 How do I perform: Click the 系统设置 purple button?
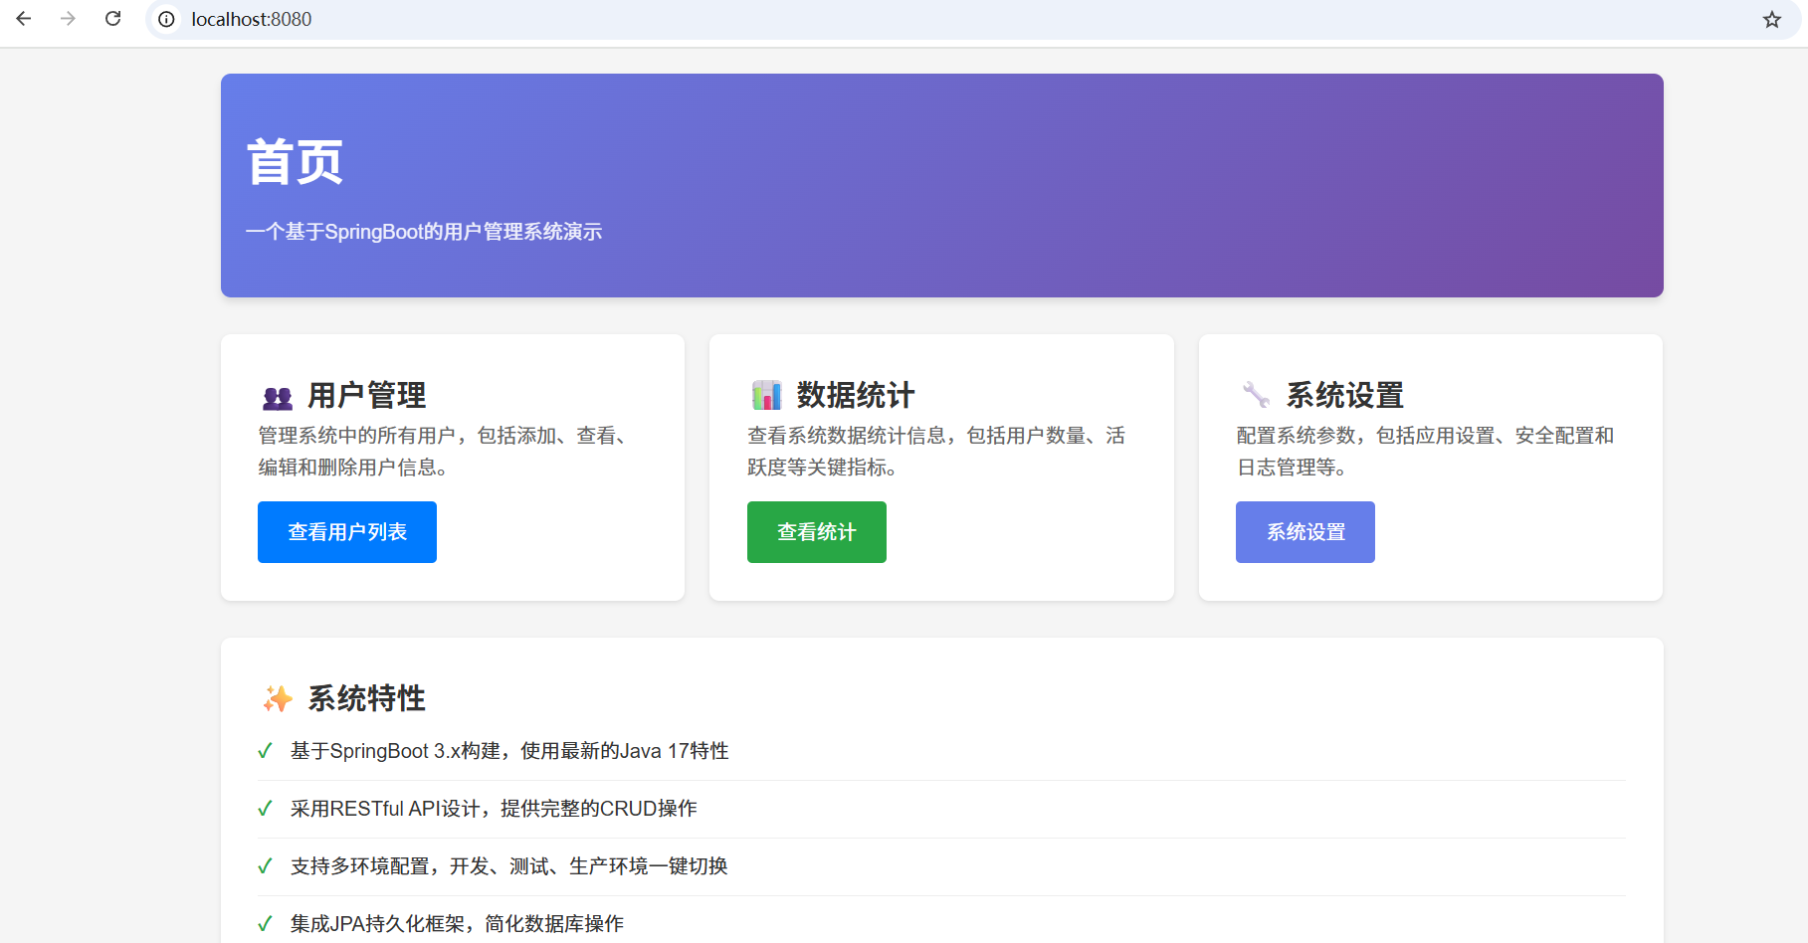coord(1305,531)
